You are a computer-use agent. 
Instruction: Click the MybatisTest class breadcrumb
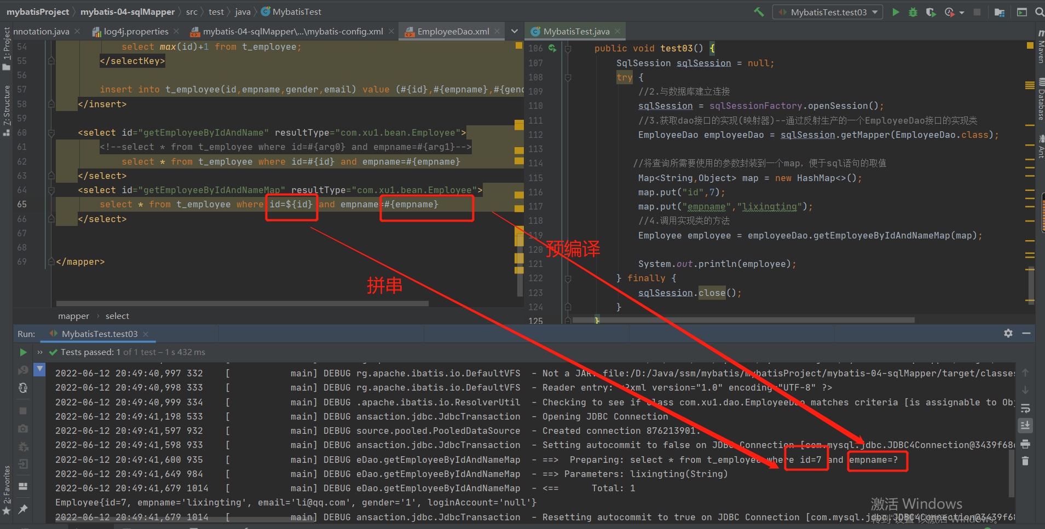click(291, 11)
